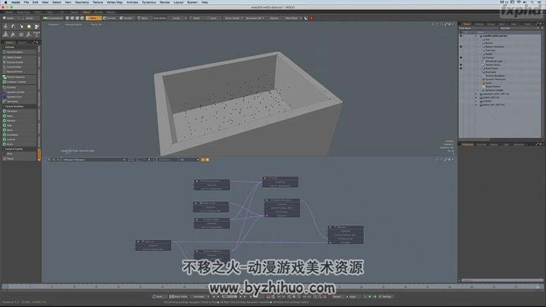Toggle visibility eye for the top scene item

pos(461,36)
